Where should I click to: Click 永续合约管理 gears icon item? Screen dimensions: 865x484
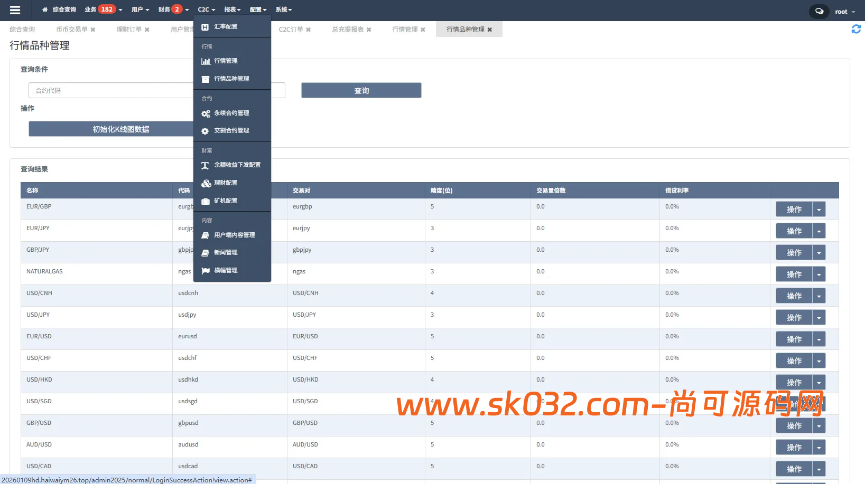231,113
